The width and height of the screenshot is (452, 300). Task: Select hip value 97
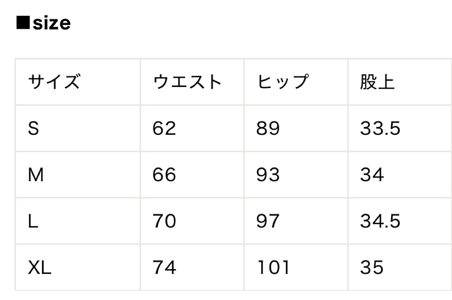[x=268, y=221]
